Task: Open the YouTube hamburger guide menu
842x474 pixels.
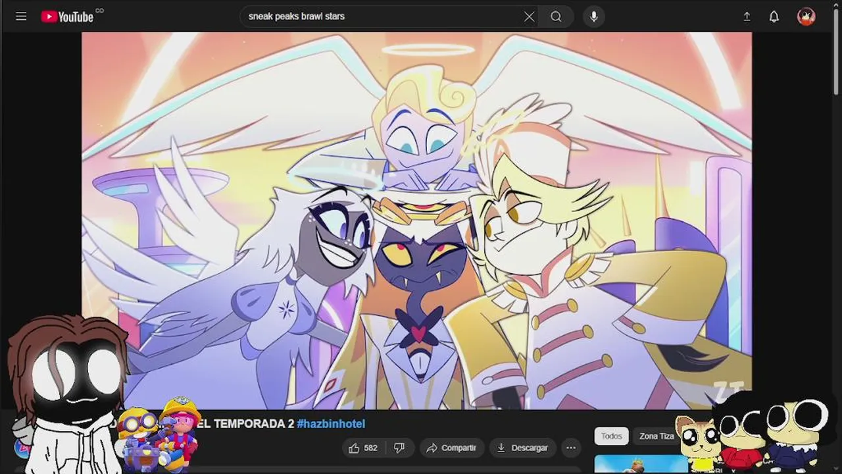Action: click(x=21, y=16)
